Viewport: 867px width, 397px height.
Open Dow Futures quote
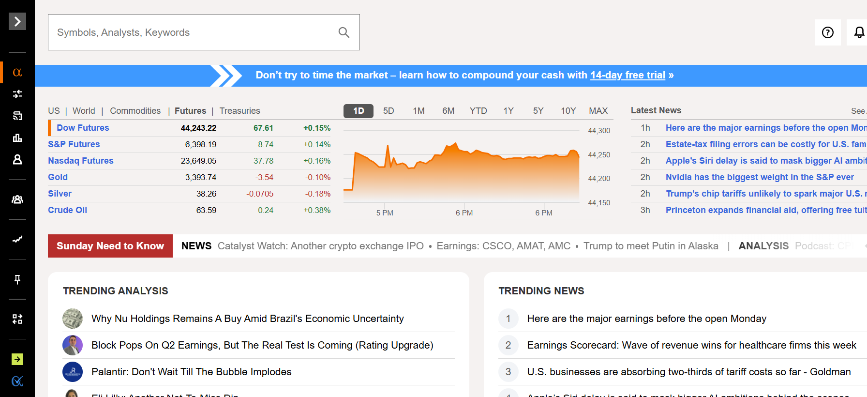(x=83, y=128)
